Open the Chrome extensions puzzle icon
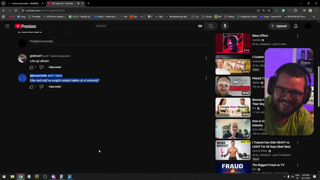The width and height of the screenshot is (320, 180). (x=295, y=10)
